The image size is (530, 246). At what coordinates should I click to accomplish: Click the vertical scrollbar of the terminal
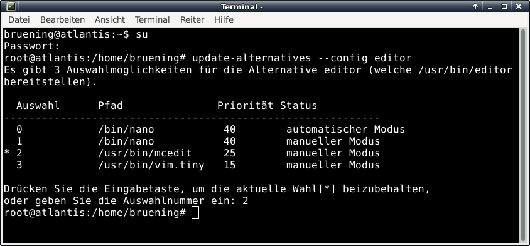click(523, 135)
